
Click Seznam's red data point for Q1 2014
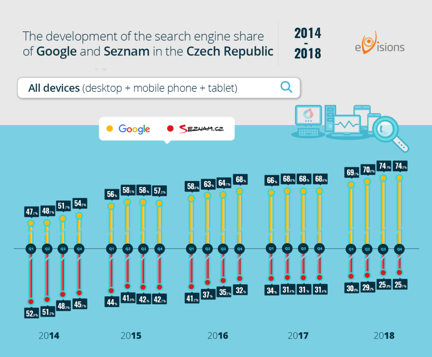[31, 302]
